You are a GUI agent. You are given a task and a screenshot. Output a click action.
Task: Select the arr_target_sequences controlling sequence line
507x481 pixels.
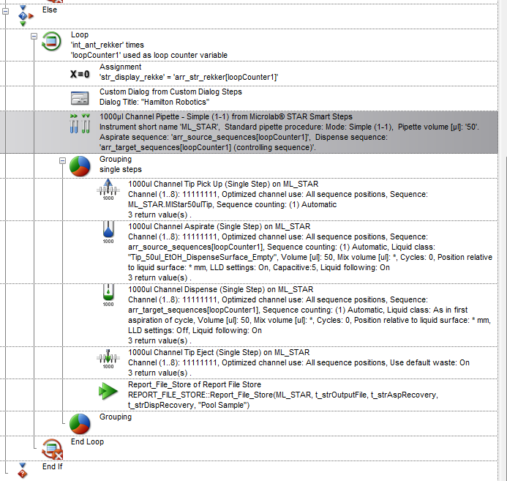208,147
